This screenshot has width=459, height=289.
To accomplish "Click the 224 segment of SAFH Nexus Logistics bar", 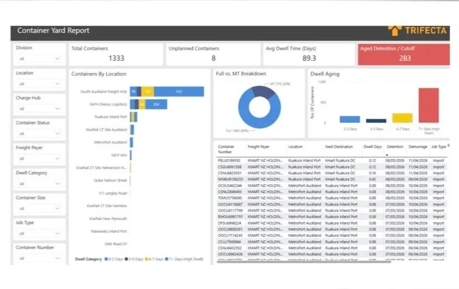I will pos(156,104).
